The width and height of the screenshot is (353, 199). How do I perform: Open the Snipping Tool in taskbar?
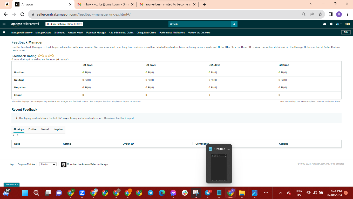pyautogui.click(x=196, y=193)
